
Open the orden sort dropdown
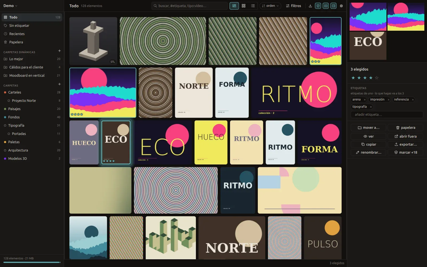point(270,6)
